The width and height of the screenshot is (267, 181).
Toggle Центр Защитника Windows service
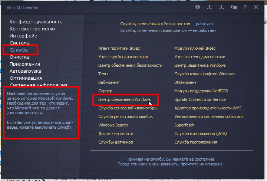(x=200, y=65)
